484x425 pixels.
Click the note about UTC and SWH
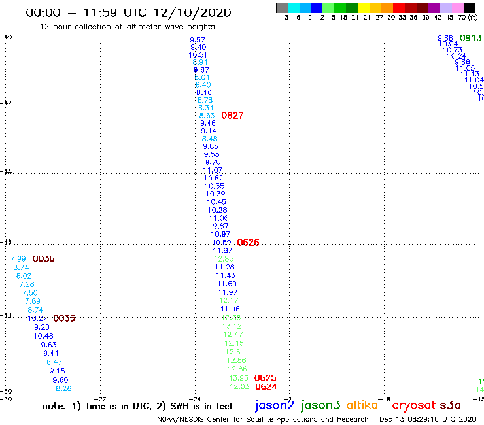(137, 406)
